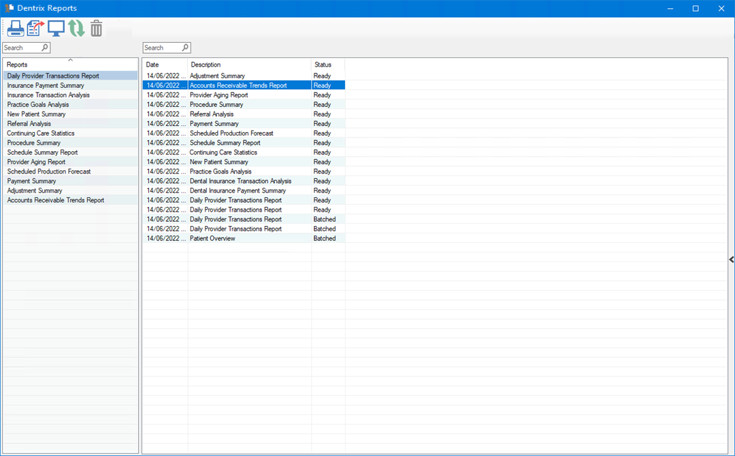
Task: Click the trash can delete icon
Action: (x=97, y=29)
